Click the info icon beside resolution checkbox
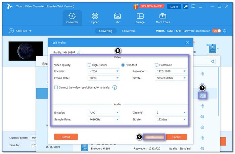This screenshot has width=235, height=154. click(x=115, y=87)
